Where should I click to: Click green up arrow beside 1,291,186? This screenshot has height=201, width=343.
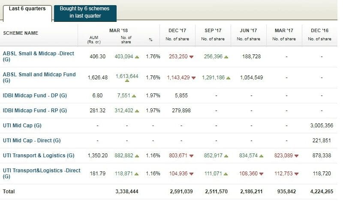(x=228, y=78)
